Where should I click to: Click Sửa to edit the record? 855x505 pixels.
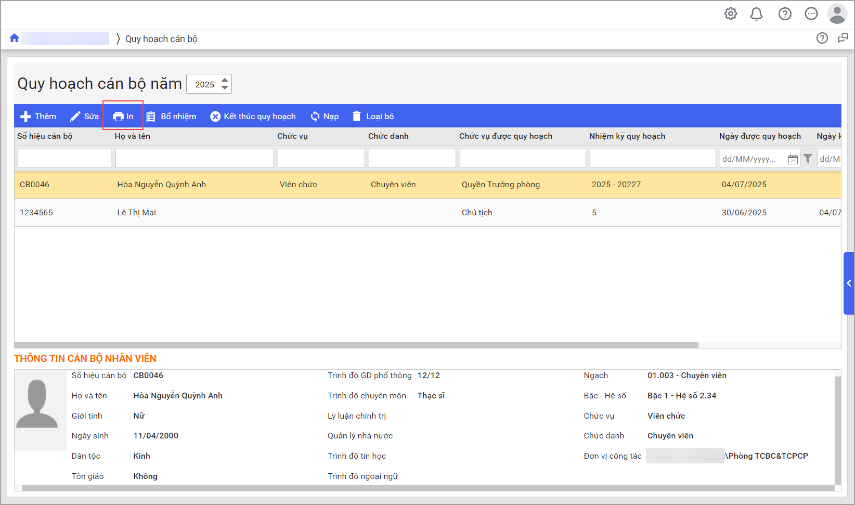click(84, 116)
